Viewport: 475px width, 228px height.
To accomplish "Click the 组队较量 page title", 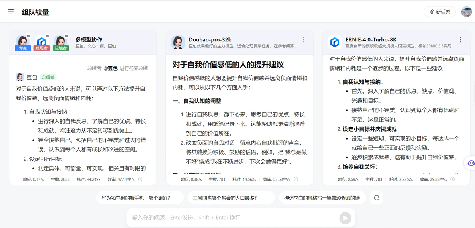I will (x=35, y=12).
